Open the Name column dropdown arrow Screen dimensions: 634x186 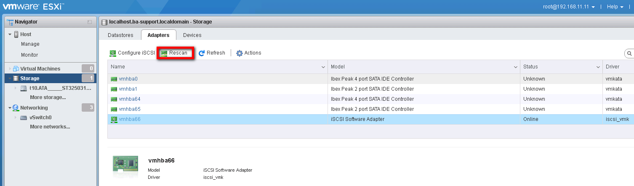pyautogui.click(x=323, y=67)
